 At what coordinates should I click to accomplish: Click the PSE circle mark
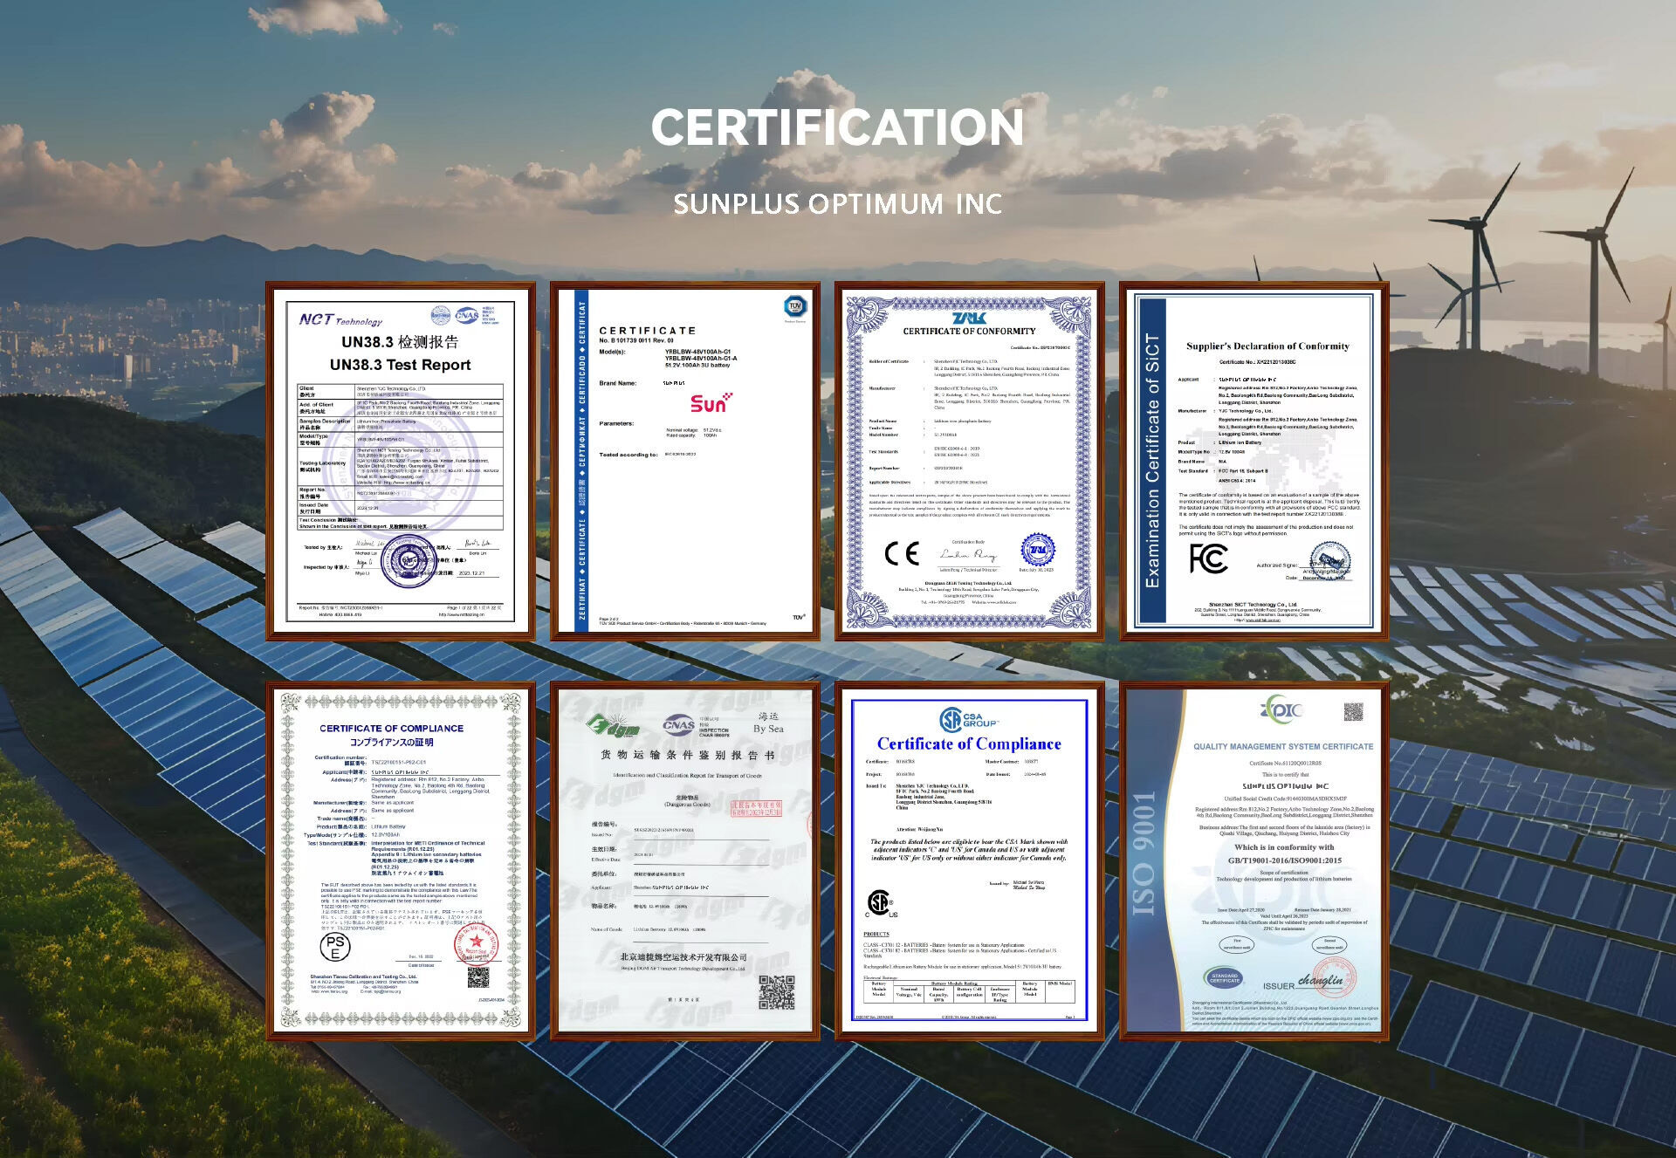pos(336,947)
